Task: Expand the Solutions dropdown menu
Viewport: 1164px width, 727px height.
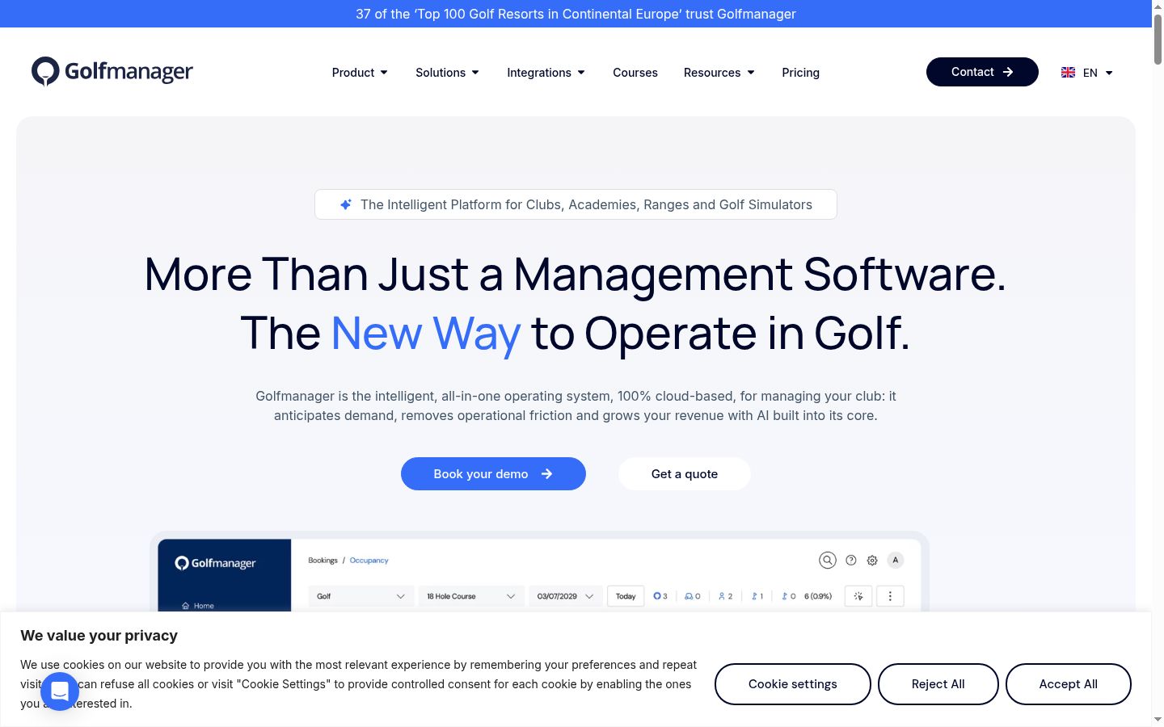Action: (x=447, y=73)
